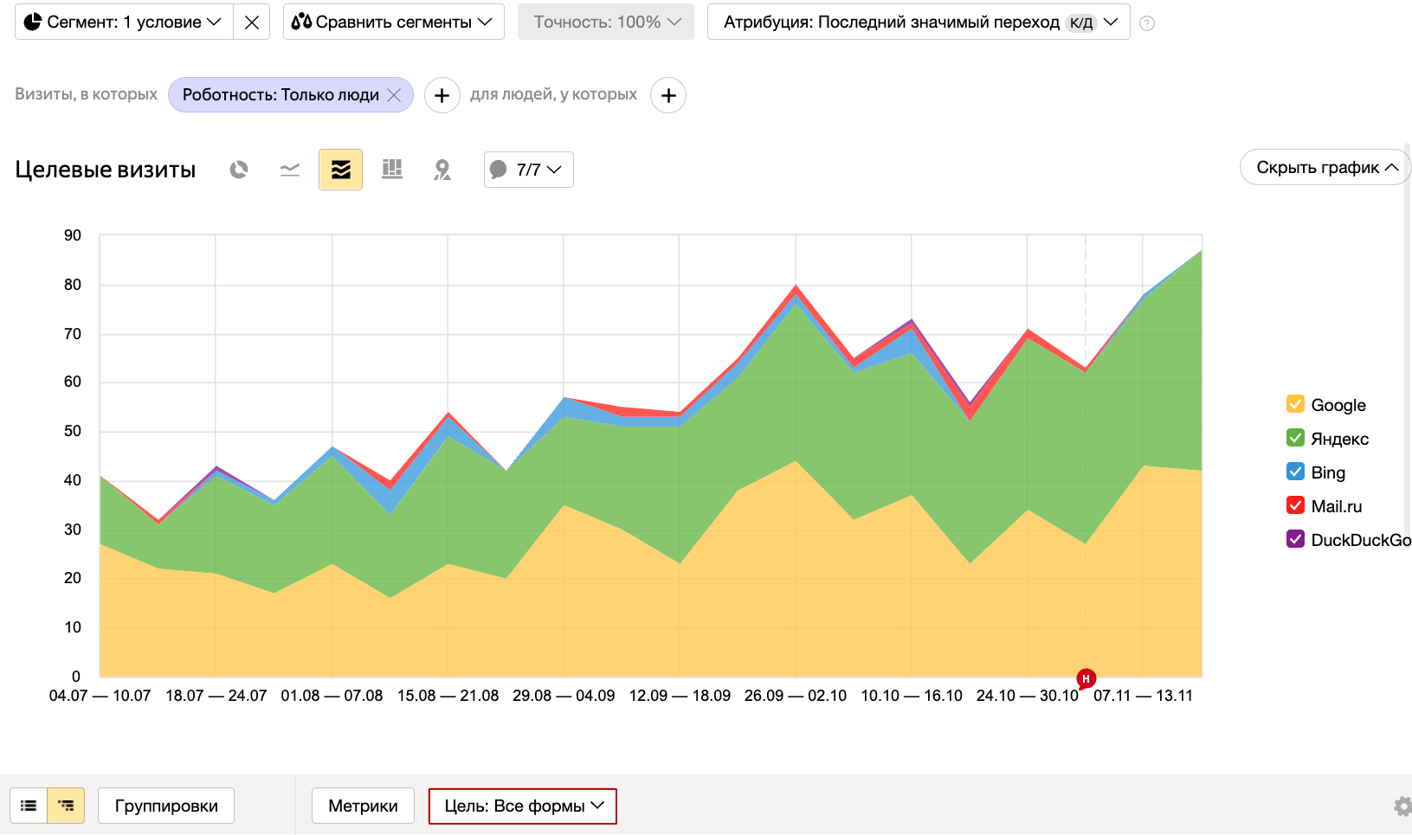The height and width of the screenshot is (835, 1412).
Task: Click the '24.10 — 30.10' axis label
Action: pyautogui.click(x=1027, y=696)
